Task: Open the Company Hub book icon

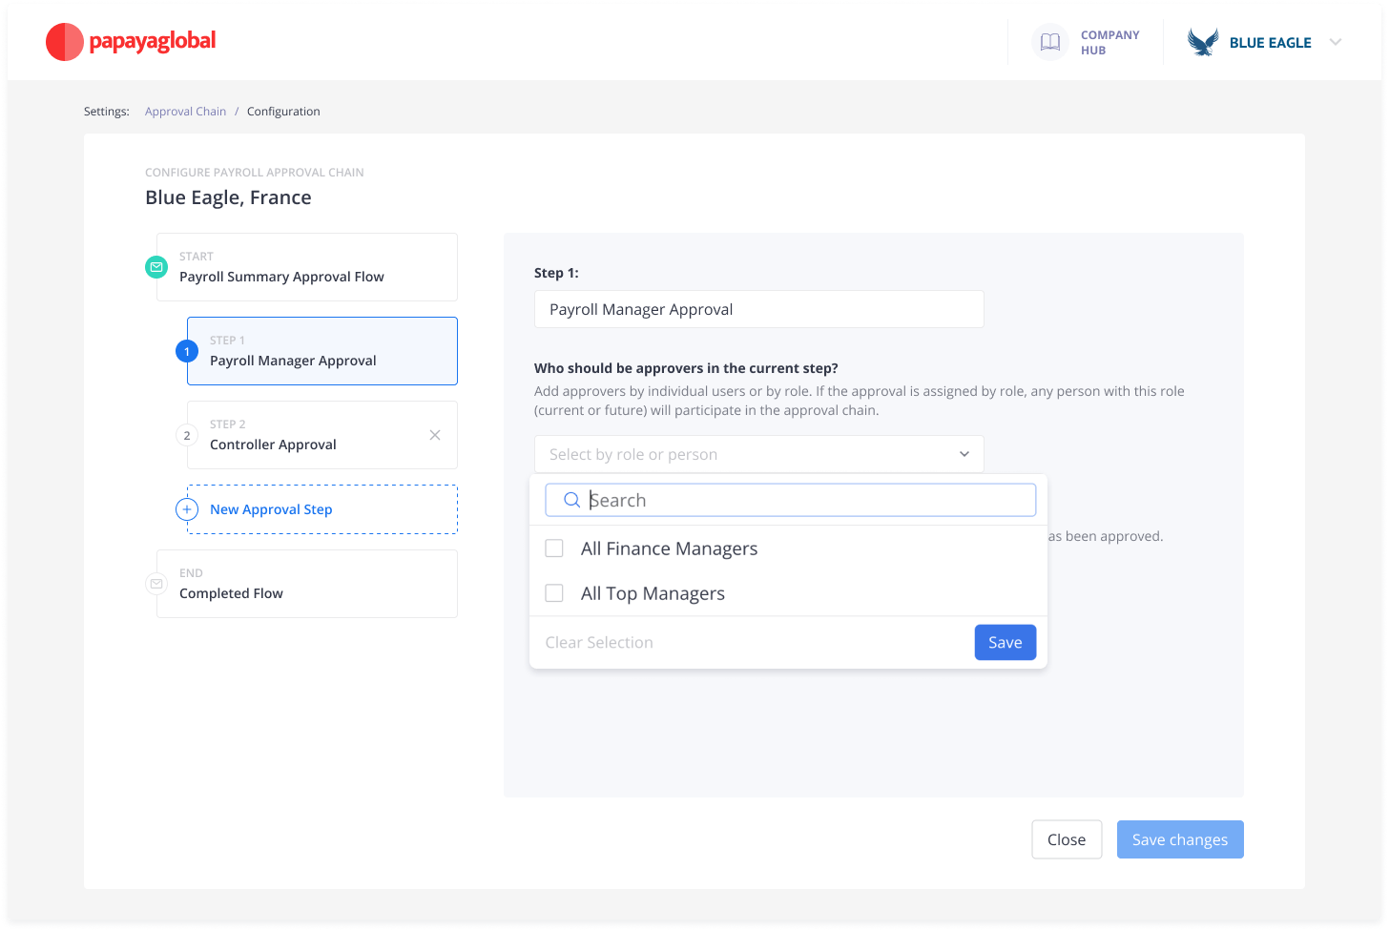Action: (1049, 42)
